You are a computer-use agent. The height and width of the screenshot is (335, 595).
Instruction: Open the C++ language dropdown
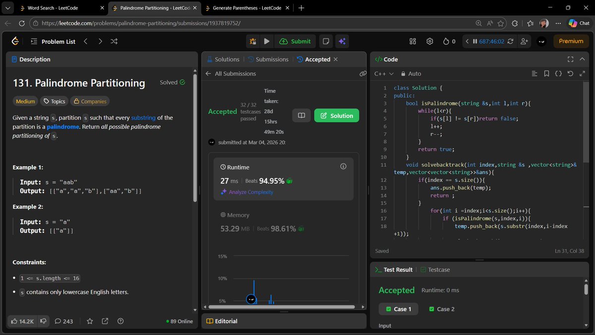pyautogui.click(x=384, y=73)
